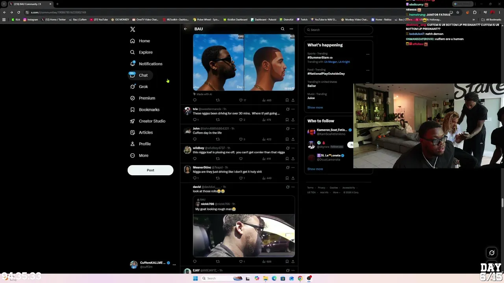Click the X logo in the sidebar

133,29
